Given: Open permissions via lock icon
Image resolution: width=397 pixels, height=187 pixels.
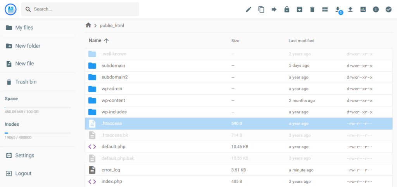Looking at the screenshot, I should (x=287, y=10).
